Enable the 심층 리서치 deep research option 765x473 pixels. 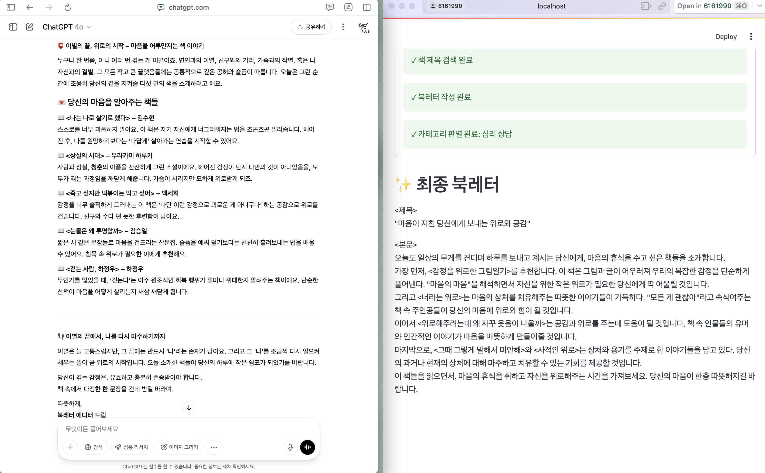click(x=132, y=447)
